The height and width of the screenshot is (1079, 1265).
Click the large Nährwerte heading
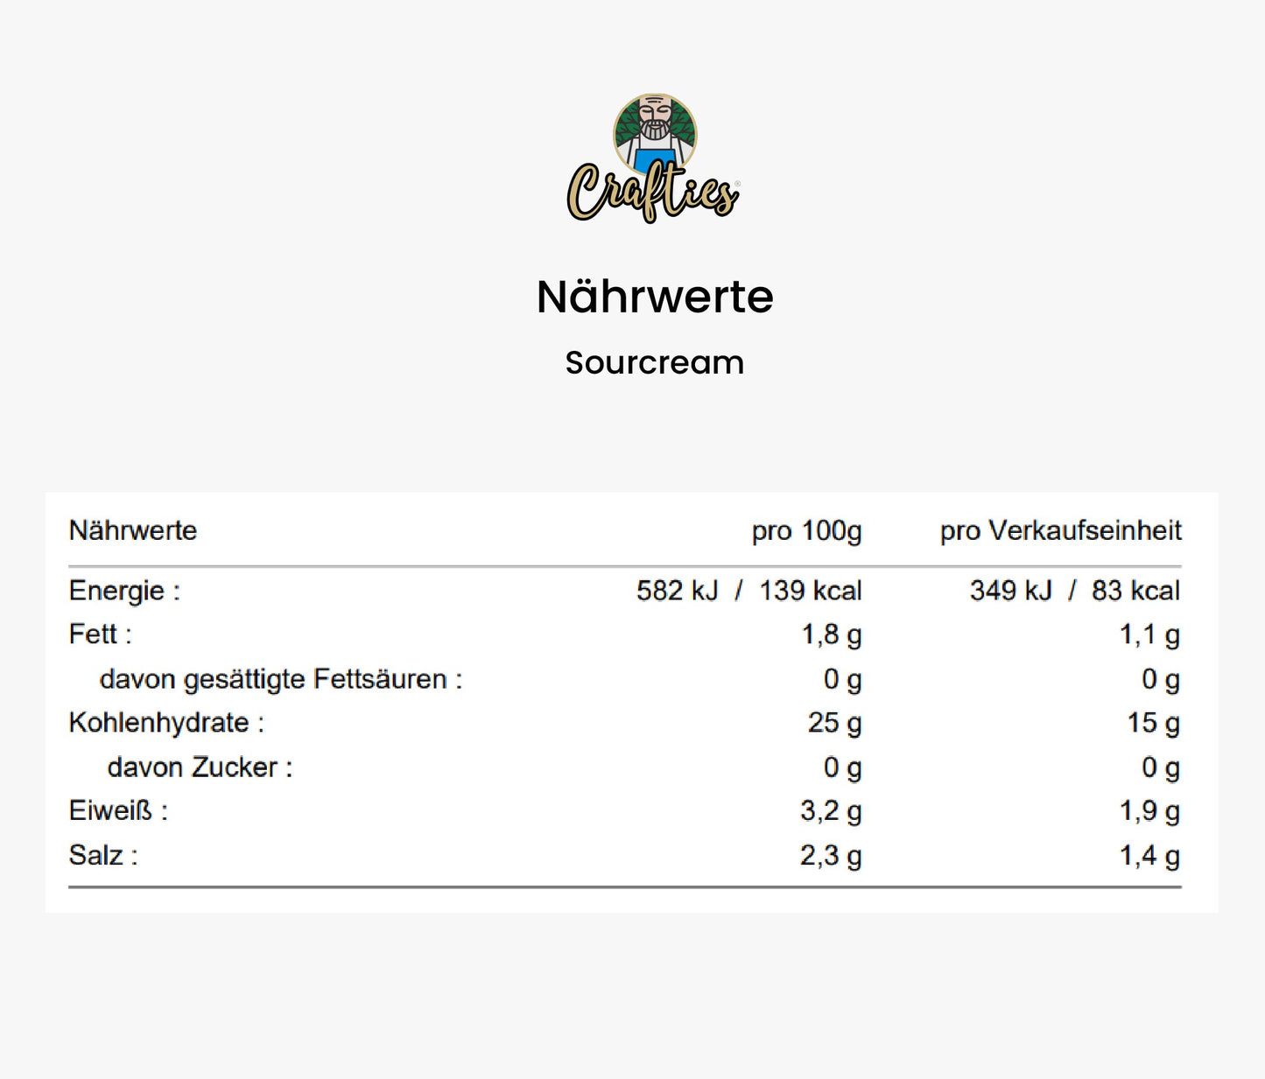[x=655, y=297]
